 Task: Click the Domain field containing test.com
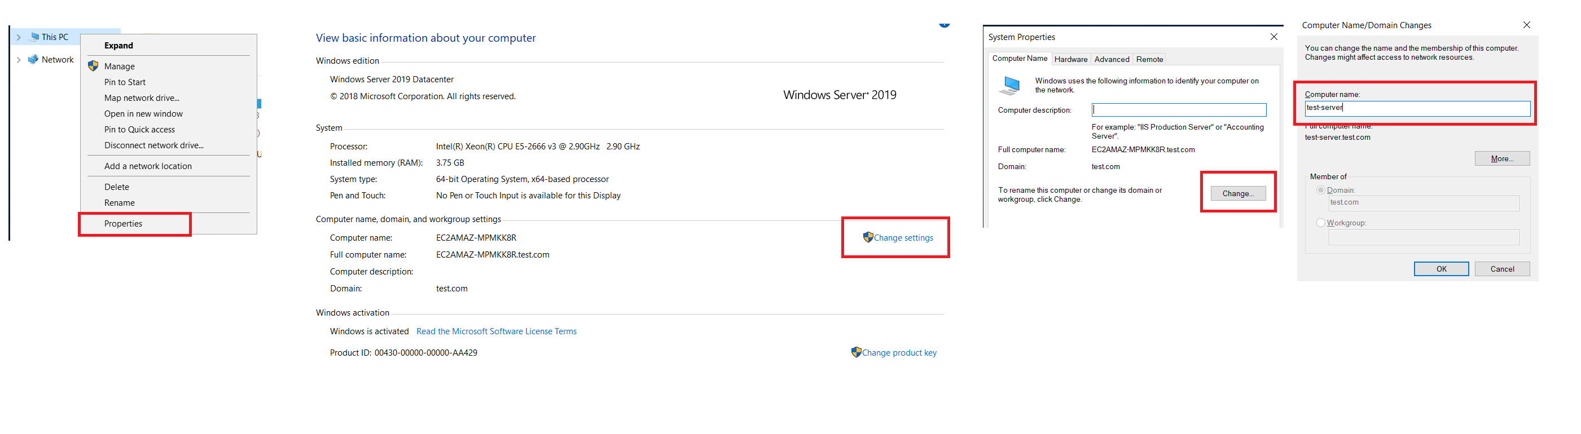pos(1423,203)
